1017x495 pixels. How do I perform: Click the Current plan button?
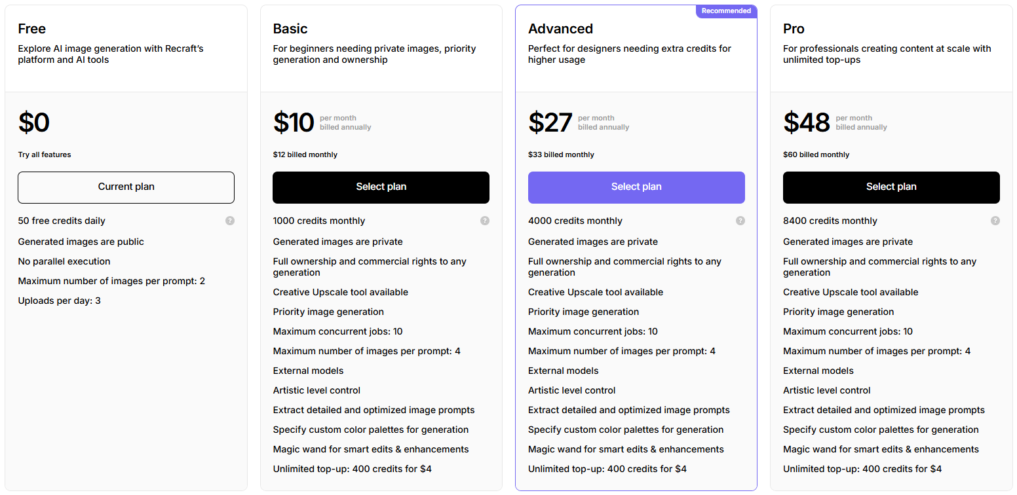(x=126, y=187)
